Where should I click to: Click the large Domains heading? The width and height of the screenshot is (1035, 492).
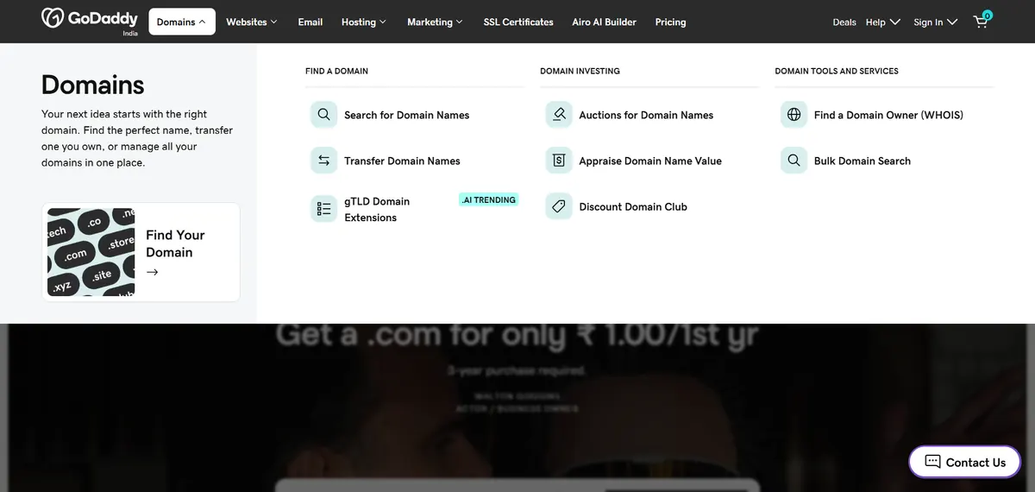point(93,85)
